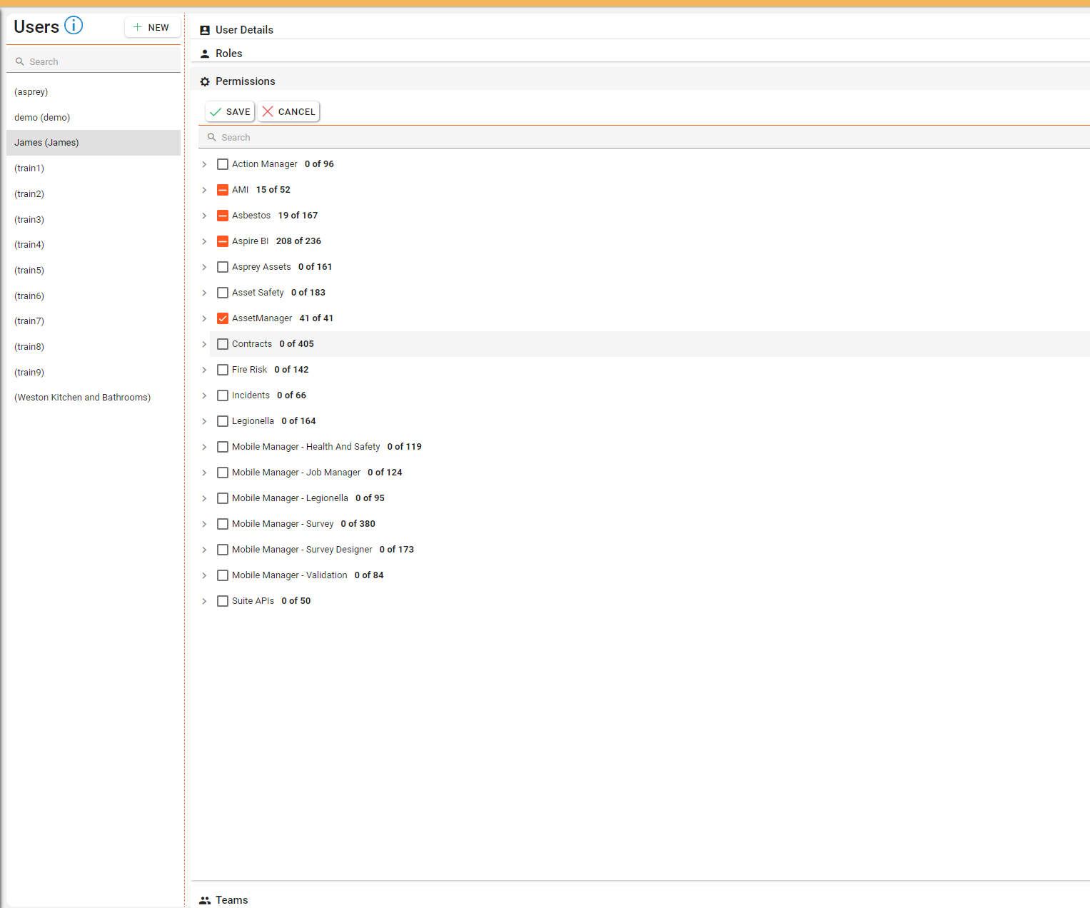Select user demo (demo) from list

tap(42, 118)
